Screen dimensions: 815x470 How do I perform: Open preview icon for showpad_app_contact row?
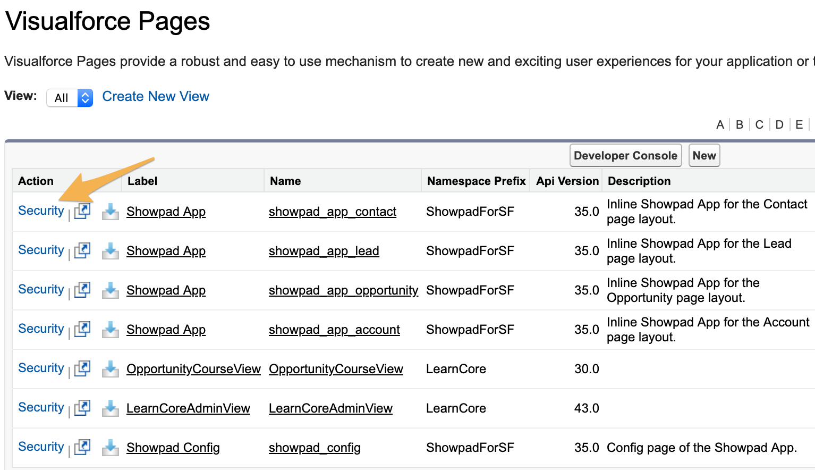(82, 211)
